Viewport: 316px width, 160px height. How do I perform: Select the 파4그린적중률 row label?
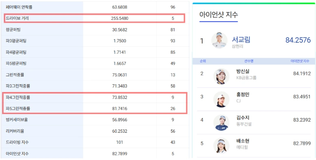[x=18, y=97]
